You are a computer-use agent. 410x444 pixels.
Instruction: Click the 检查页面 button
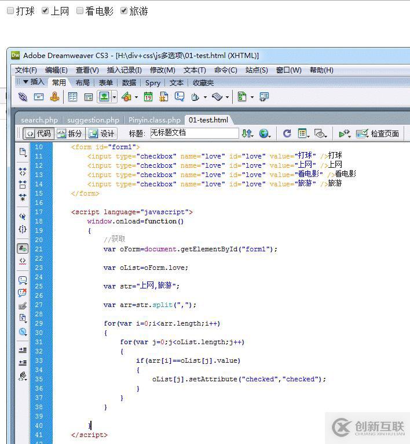tap(378, 133)
